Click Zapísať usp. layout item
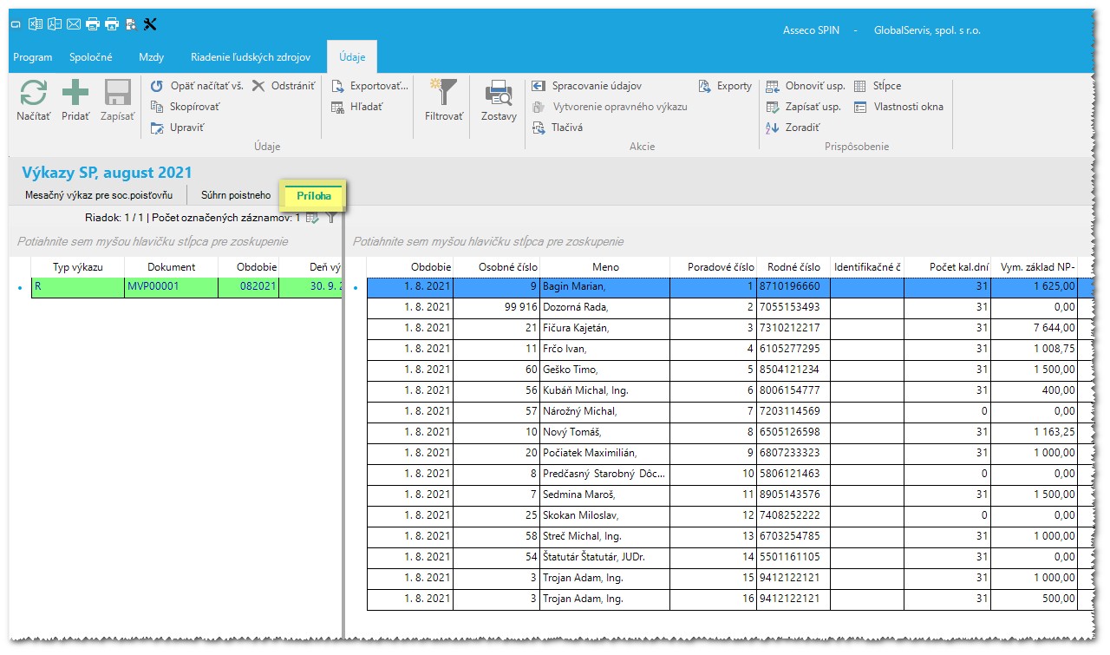Viewport: 1110px width, 655px height. point(803,107)
